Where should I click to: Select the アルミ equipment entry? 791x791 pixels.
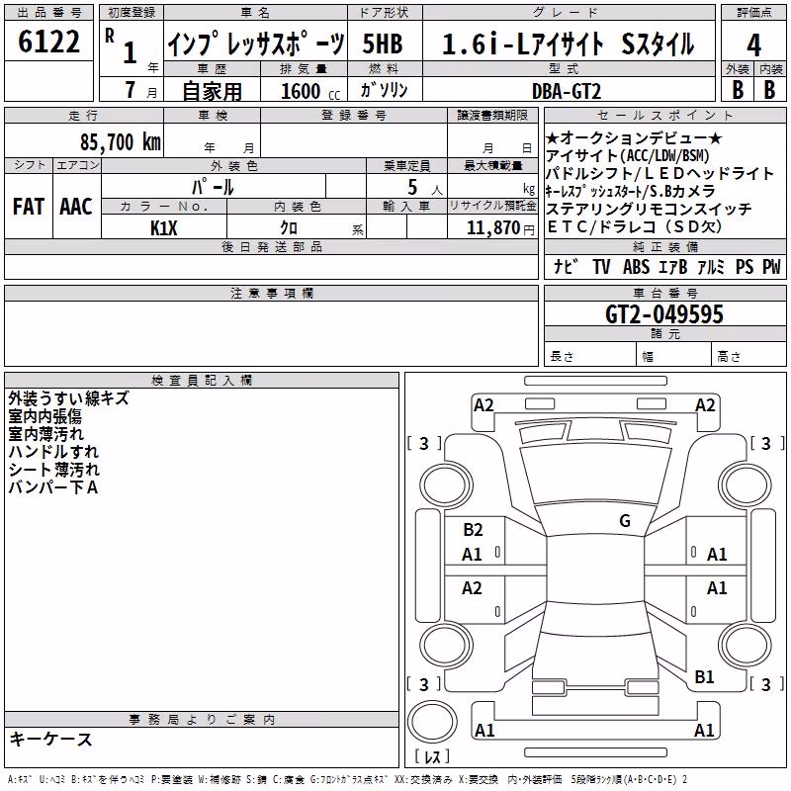coord(710,266)
